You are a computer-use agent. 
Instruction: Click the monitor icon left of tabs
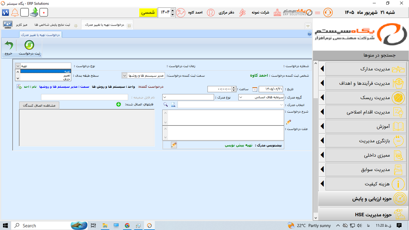(7, 25)
